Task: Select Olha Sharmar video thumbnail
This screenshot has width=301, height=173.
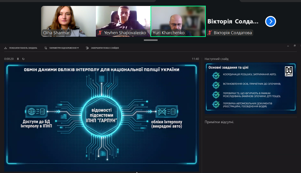Action: point(68,21)
